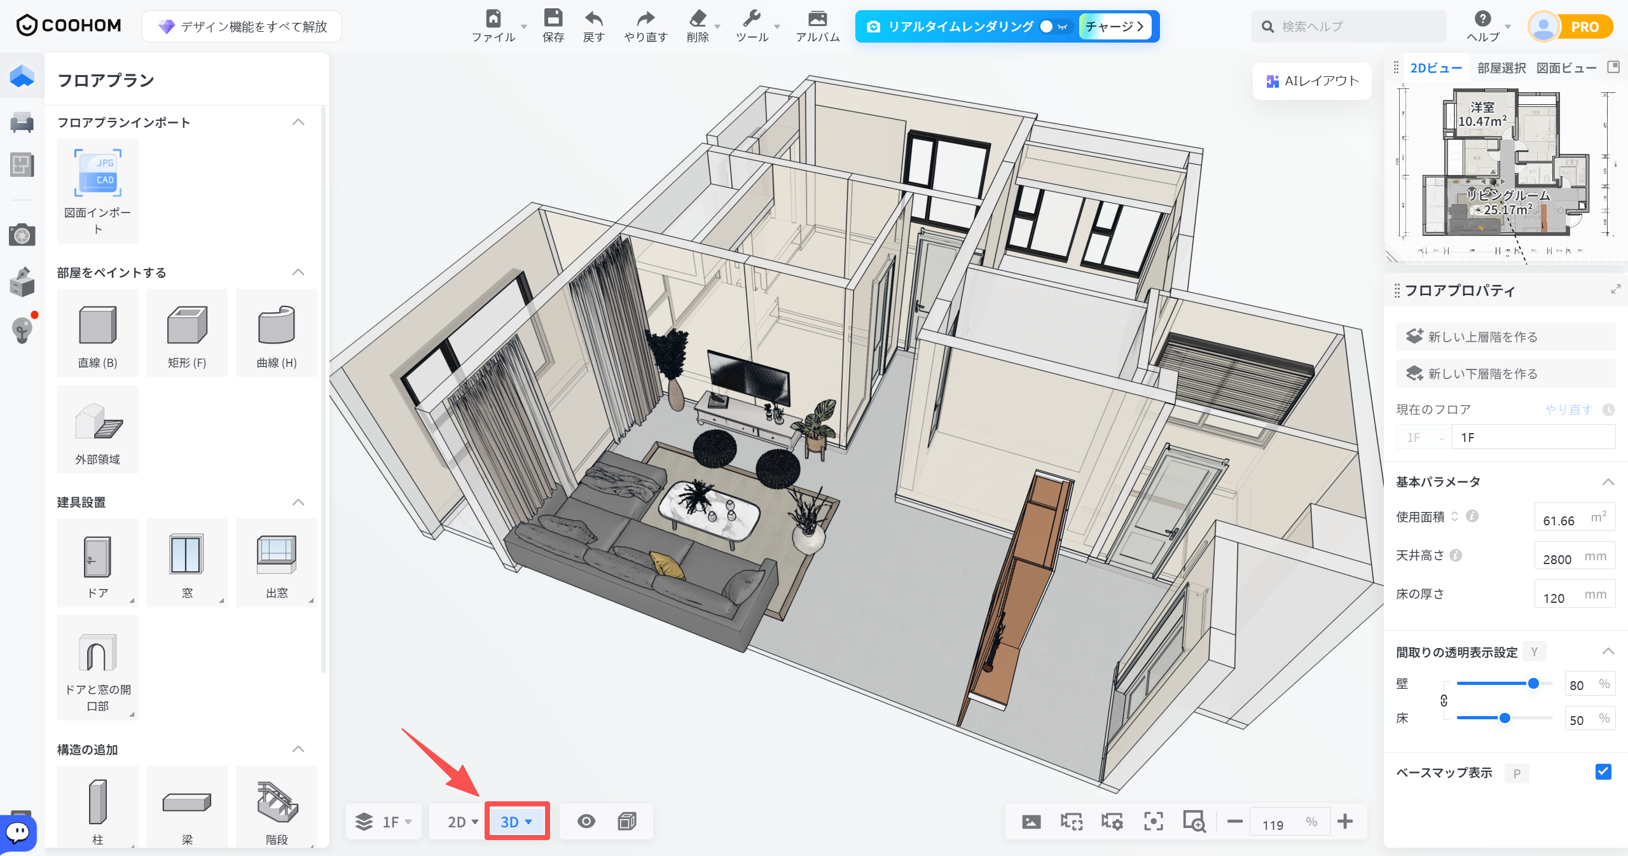Toggle the 3D box display mode icon
Screen dimensions: 1628x856
coord(627,822)
